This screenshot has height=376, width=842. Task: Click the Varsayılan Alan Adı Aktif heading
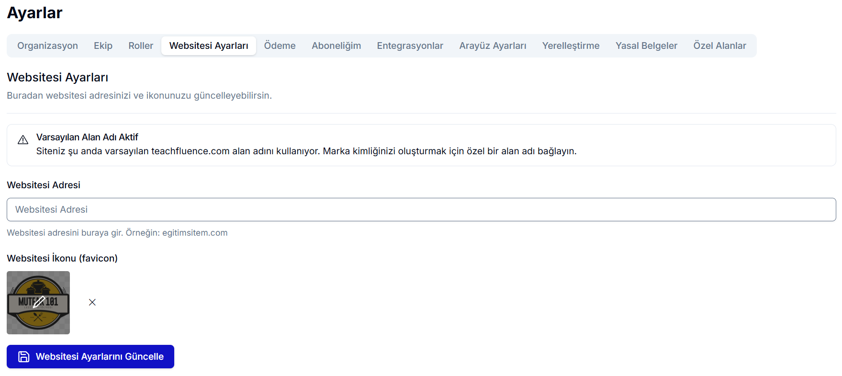(x=87, y=137)
